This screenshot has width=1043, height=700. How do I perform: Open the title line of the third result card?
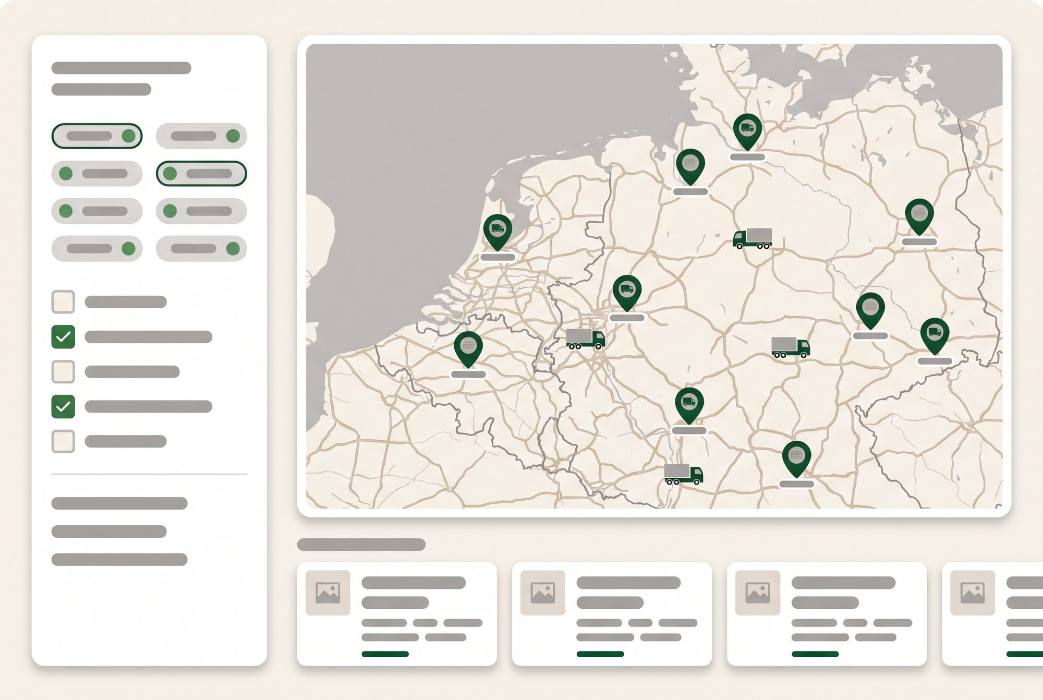coord(843,583)
